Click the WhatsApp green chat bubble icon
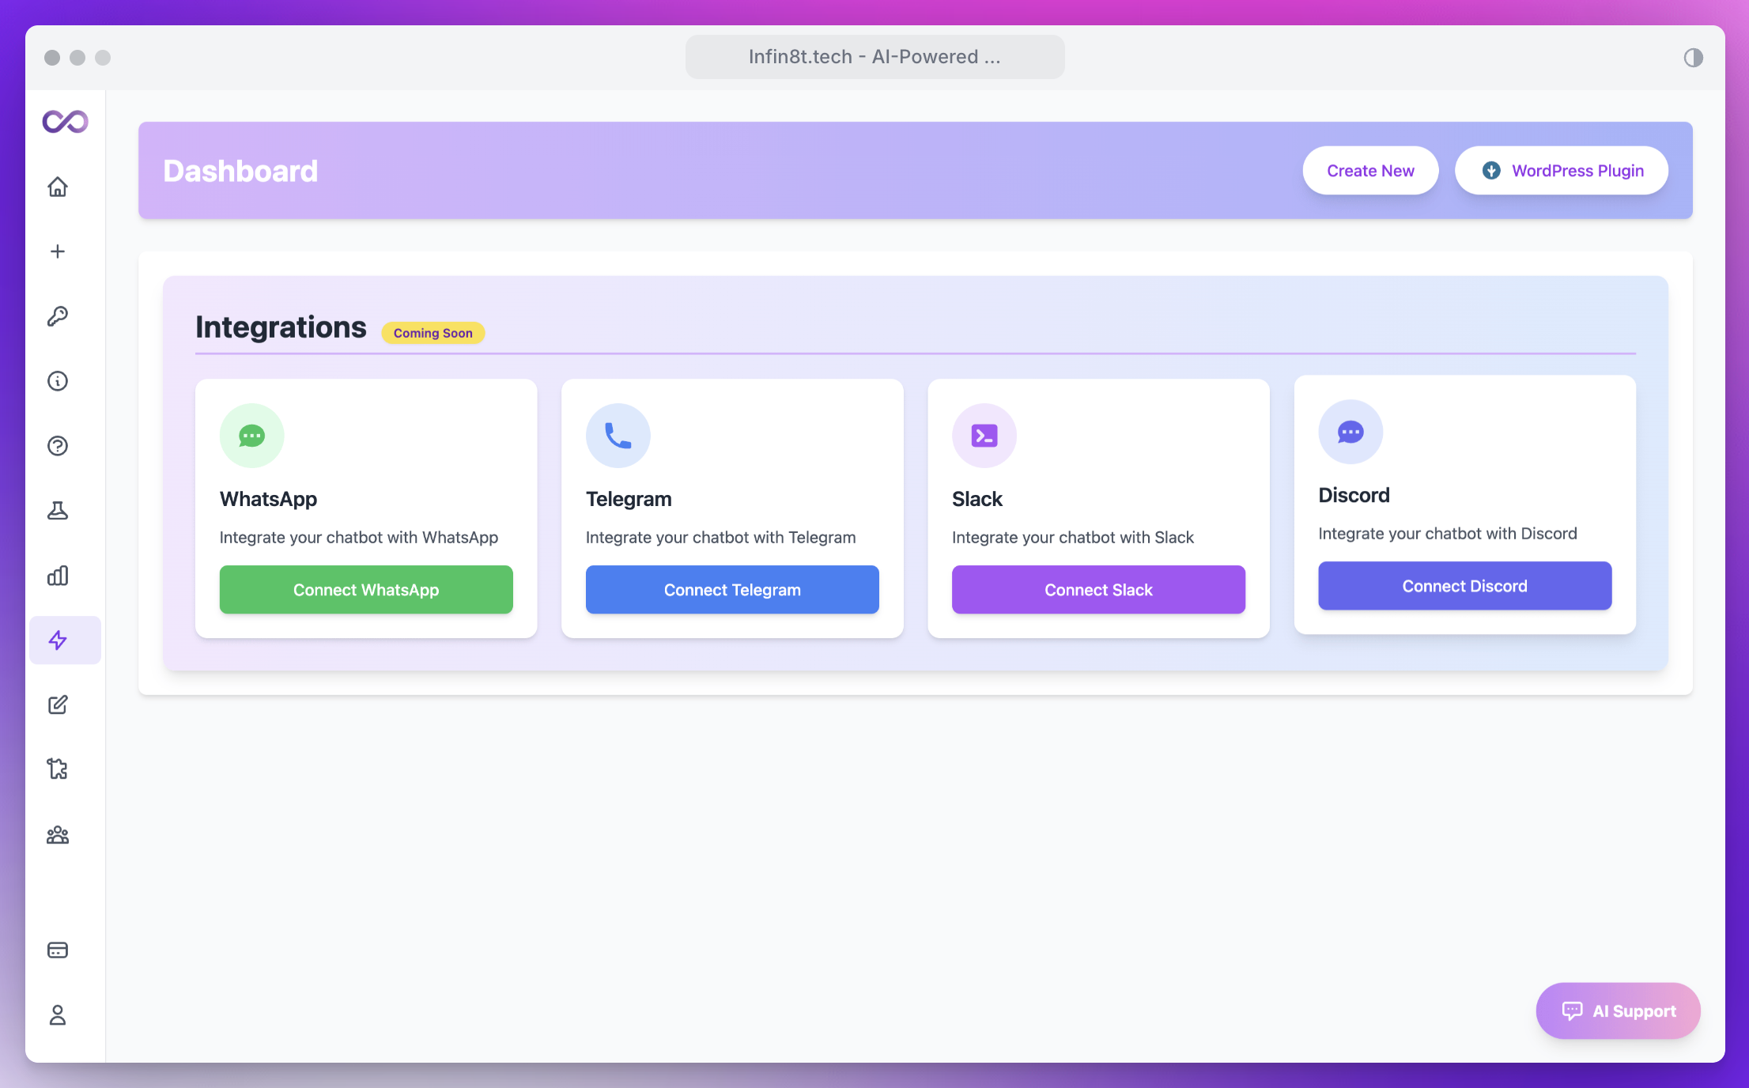 pyautogui.click(x=251, y=436)
